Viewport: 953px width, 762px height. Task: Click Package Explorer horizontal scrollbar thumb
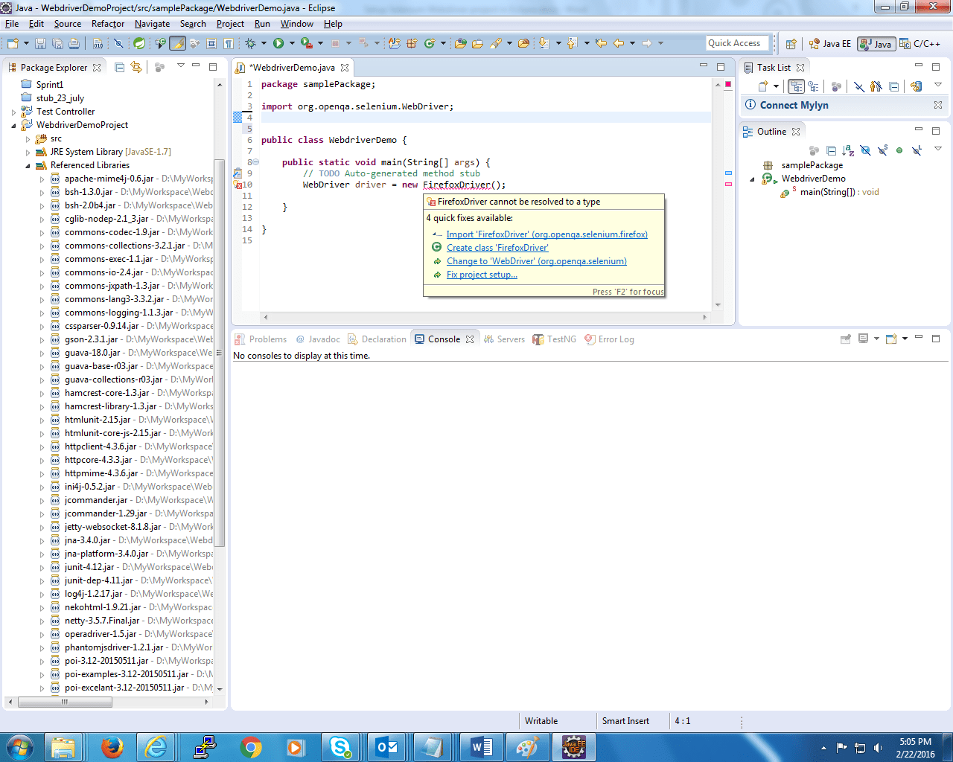(65, 702)
